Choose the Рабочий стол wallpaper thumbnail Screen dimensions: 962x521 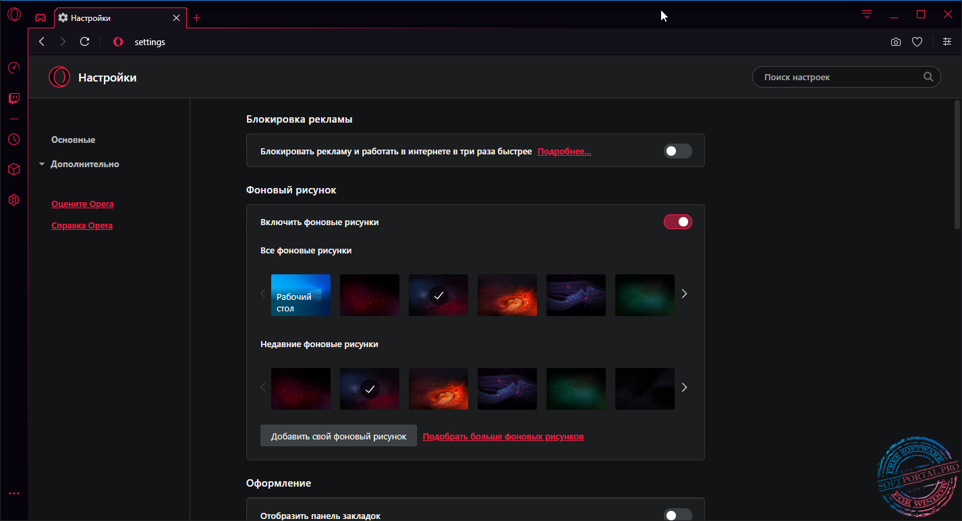coord(301,295)
